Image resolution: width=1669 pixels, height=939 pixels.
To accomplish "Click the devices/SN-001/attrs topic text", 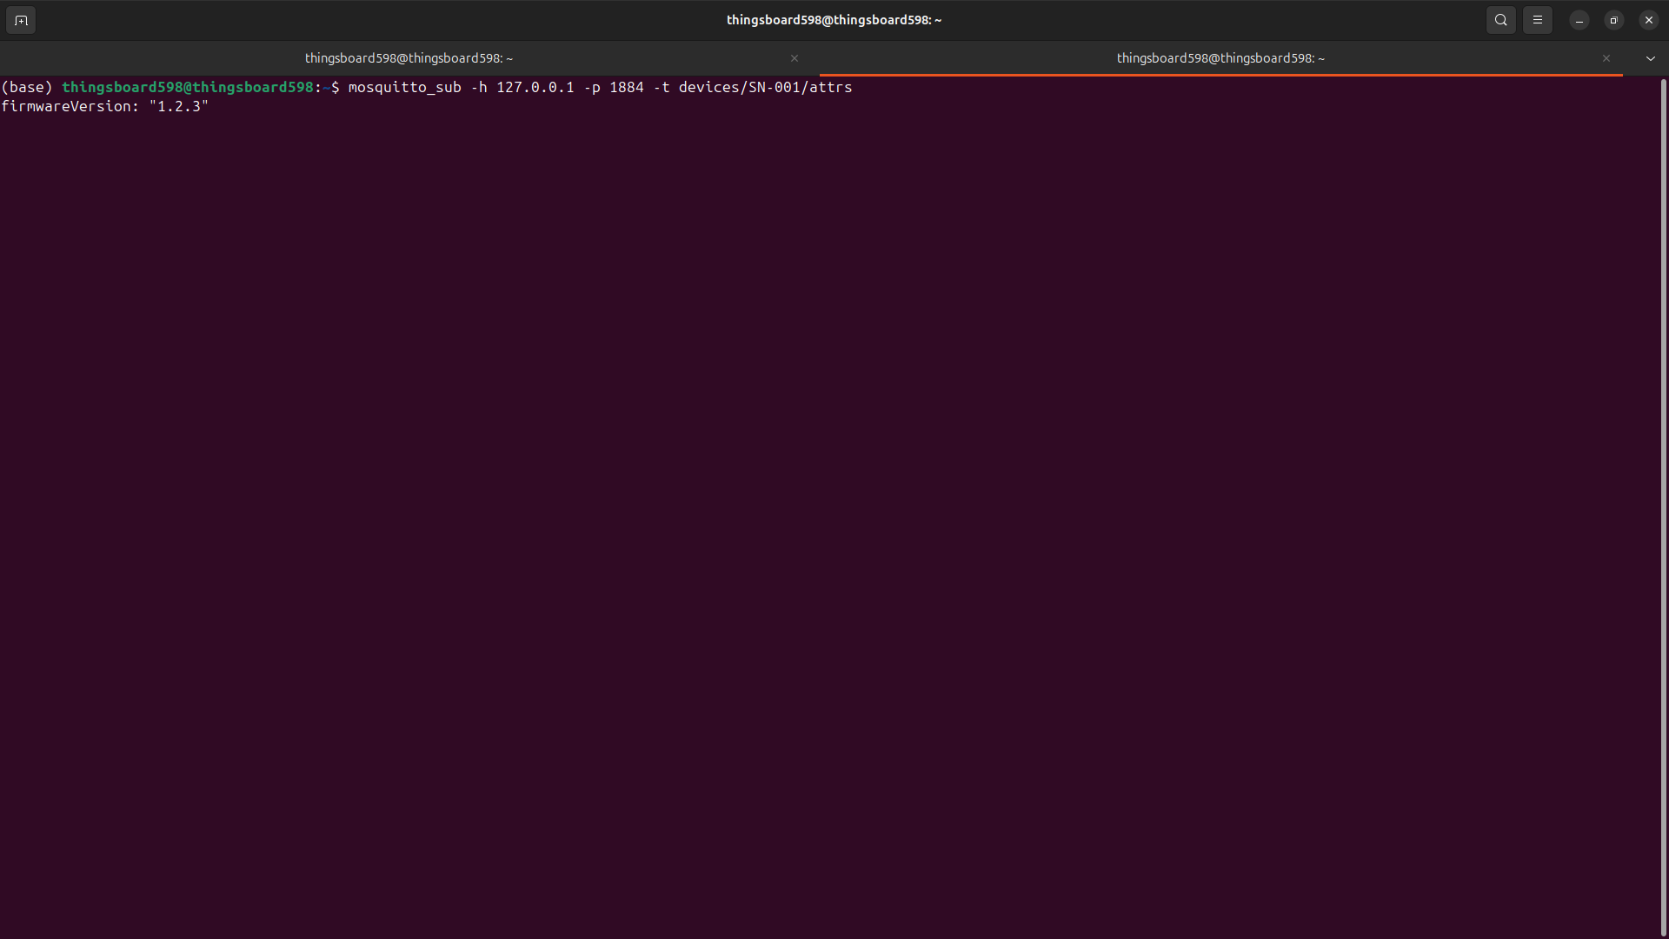I will point(765,87).
